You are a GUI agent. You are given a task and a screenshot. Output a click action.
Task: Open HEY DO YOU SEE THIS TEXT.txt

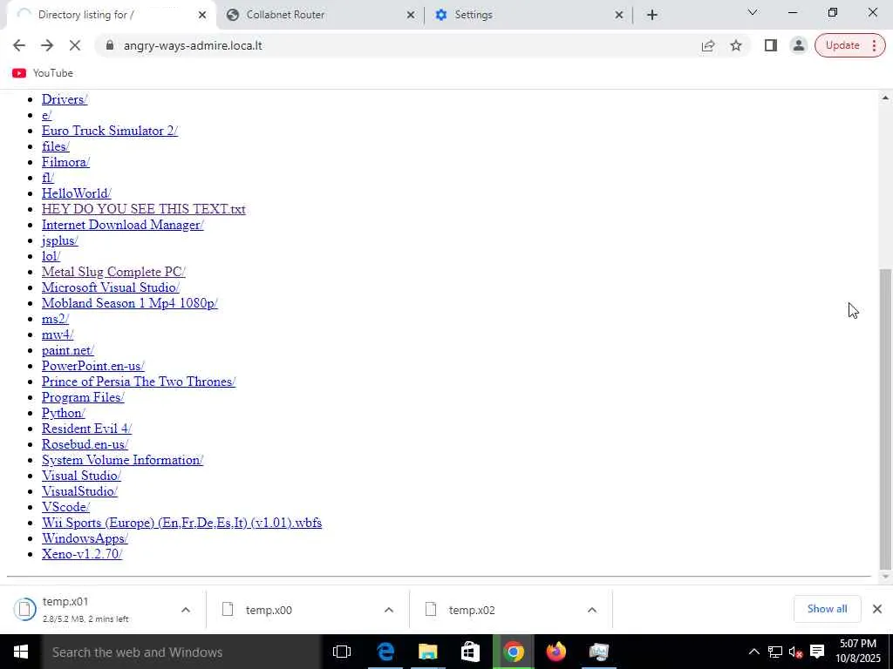pyautogui.click(x=144, y=209)
